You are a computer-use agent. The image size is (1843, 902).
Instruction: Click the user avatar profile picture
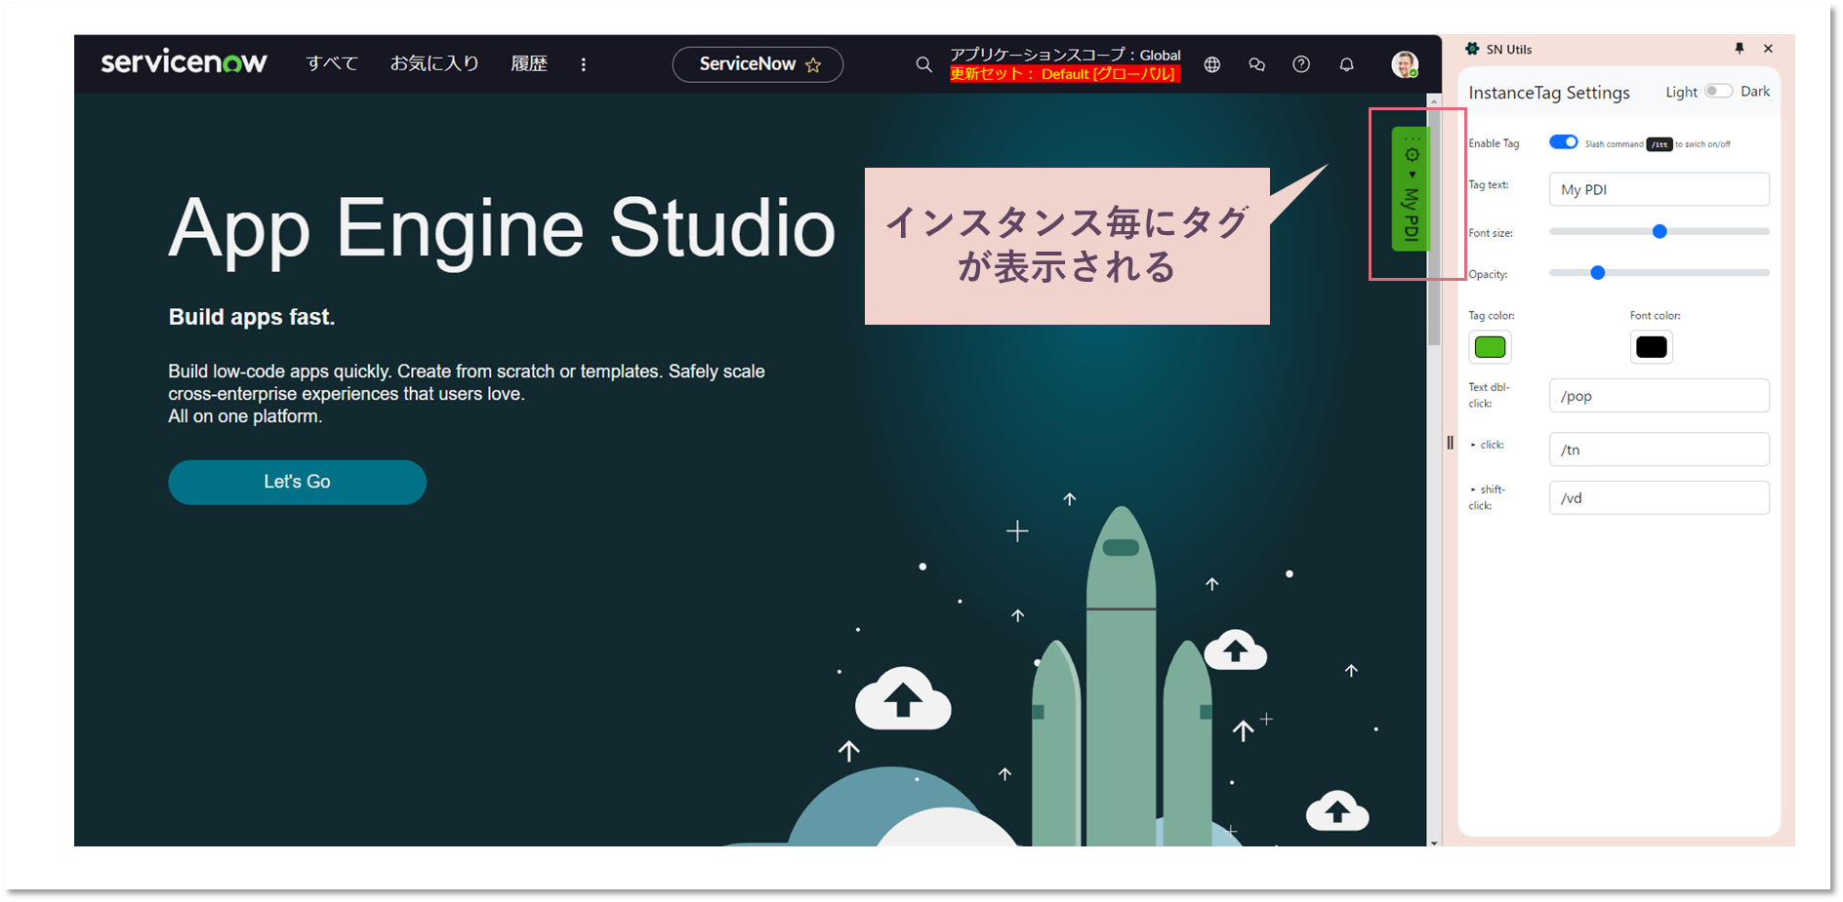pos(1405,64)
